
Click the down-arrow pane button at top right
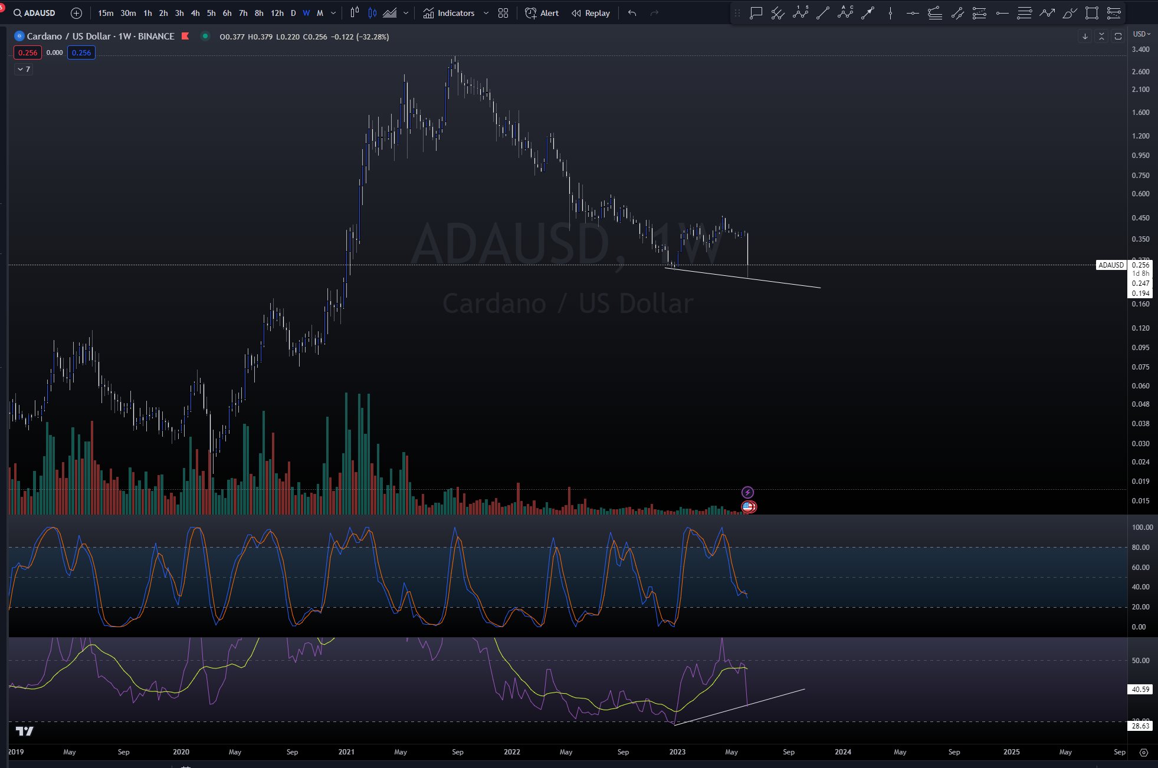click(1085, 37)
